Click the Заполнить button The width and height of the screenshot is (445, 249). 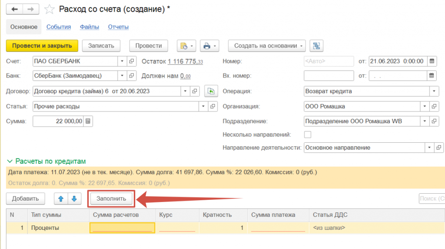pos(111,199)
